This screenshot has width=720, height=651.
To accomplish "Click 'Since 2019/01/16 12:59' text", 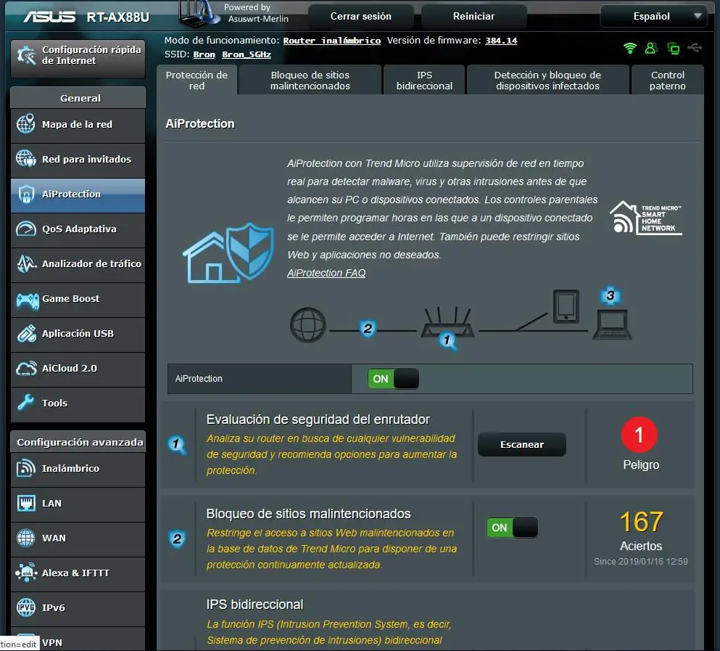I will click(640, 561).
